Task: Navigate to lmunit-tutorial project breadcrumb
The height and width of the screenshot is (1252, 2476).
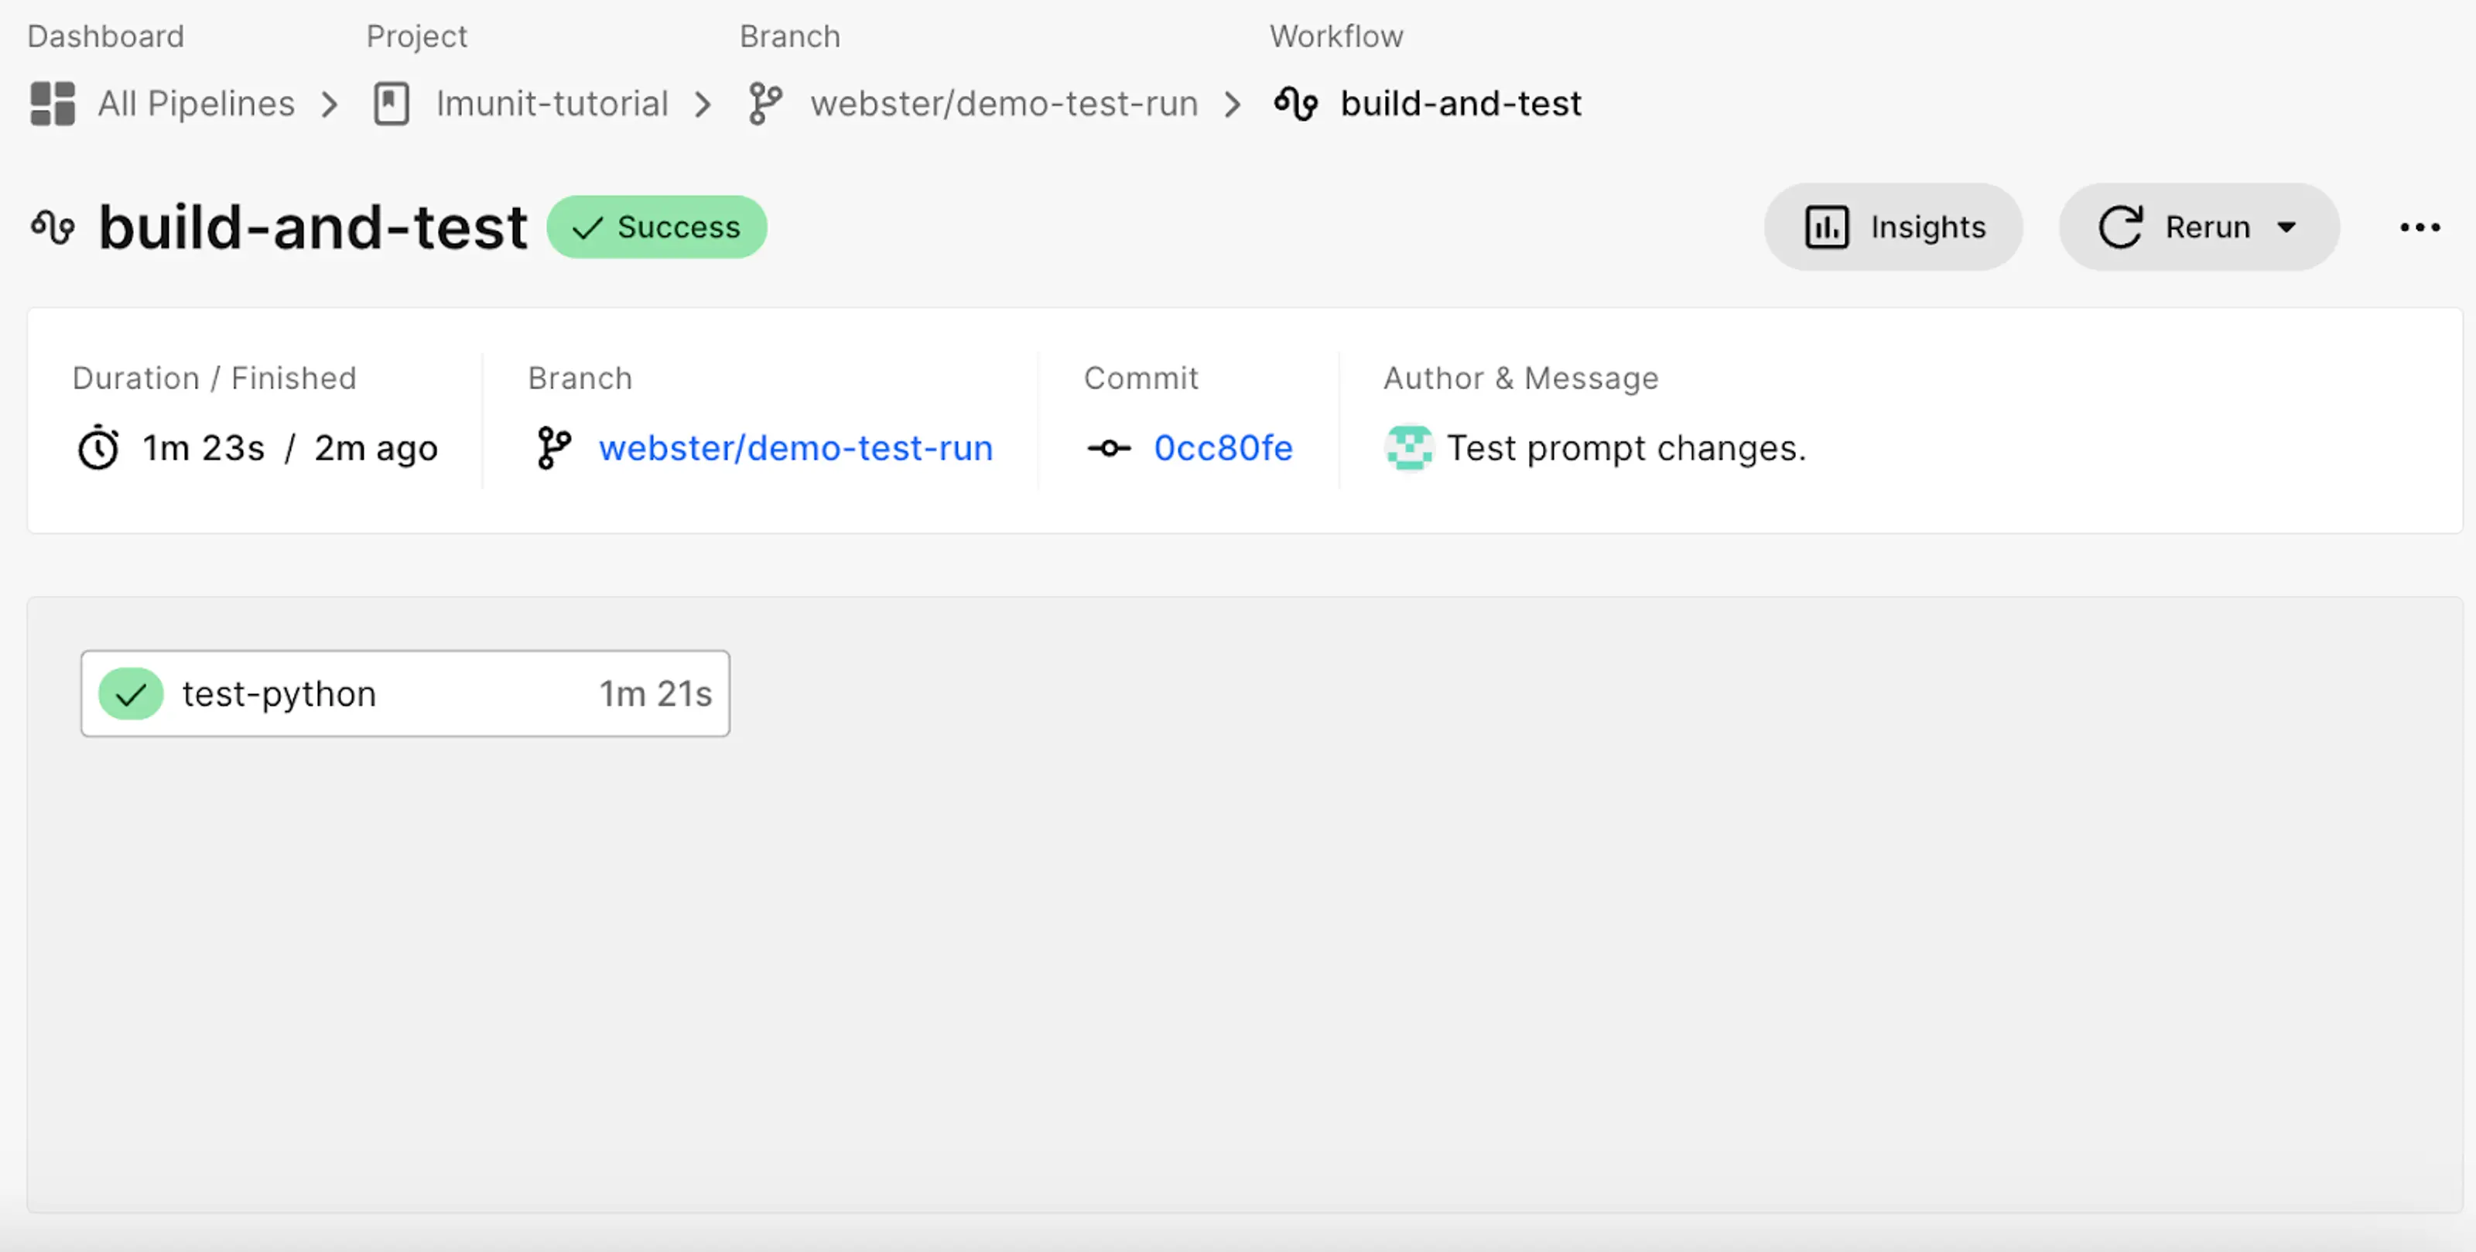Action: coord(552,104)
